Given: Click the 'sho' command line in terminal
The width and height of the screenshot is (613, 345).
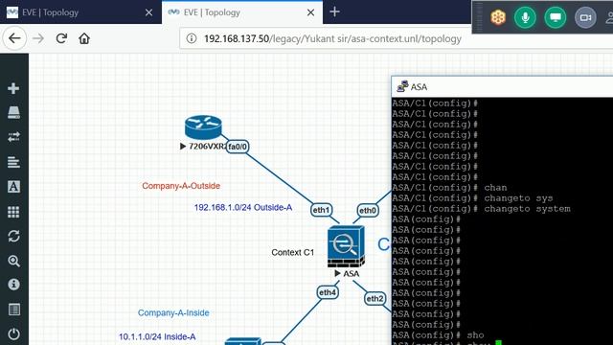Looking at the screenshot, I should point(438,335).
